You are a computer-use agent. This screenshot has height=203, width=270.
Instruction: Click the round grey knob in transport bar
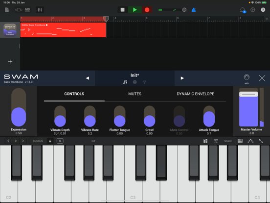click(x=184, y=10)
